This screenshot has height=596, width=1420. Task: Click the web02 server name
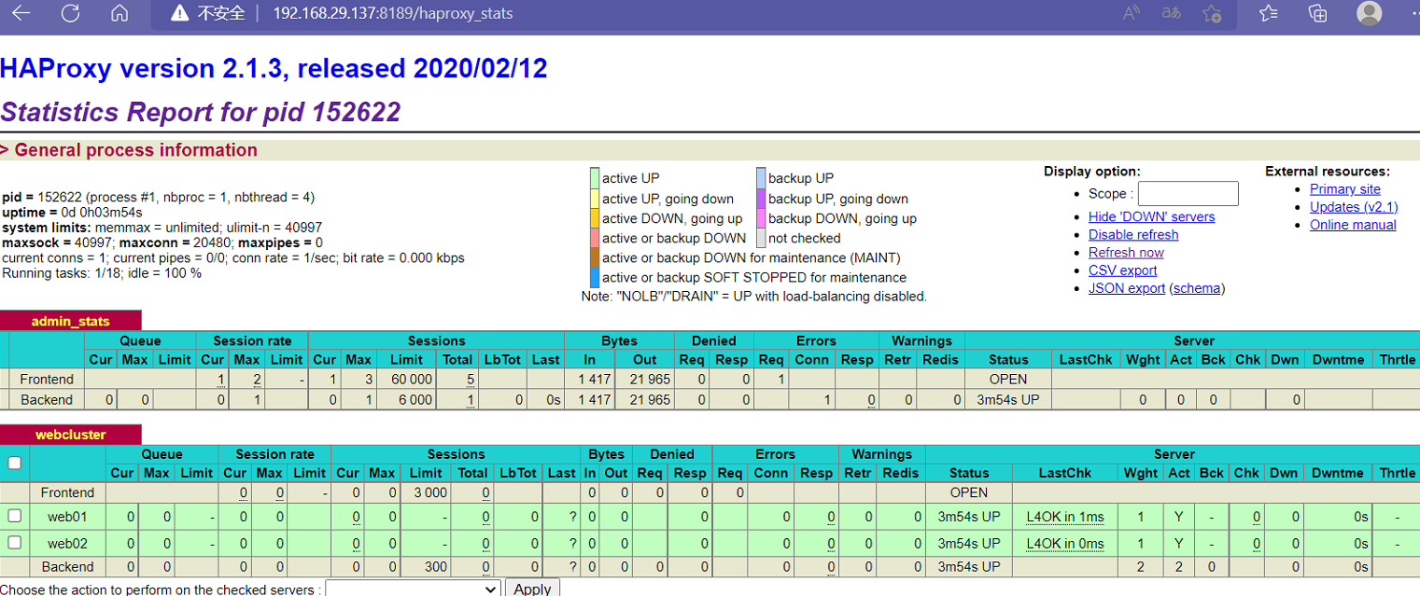click(67, 544)
